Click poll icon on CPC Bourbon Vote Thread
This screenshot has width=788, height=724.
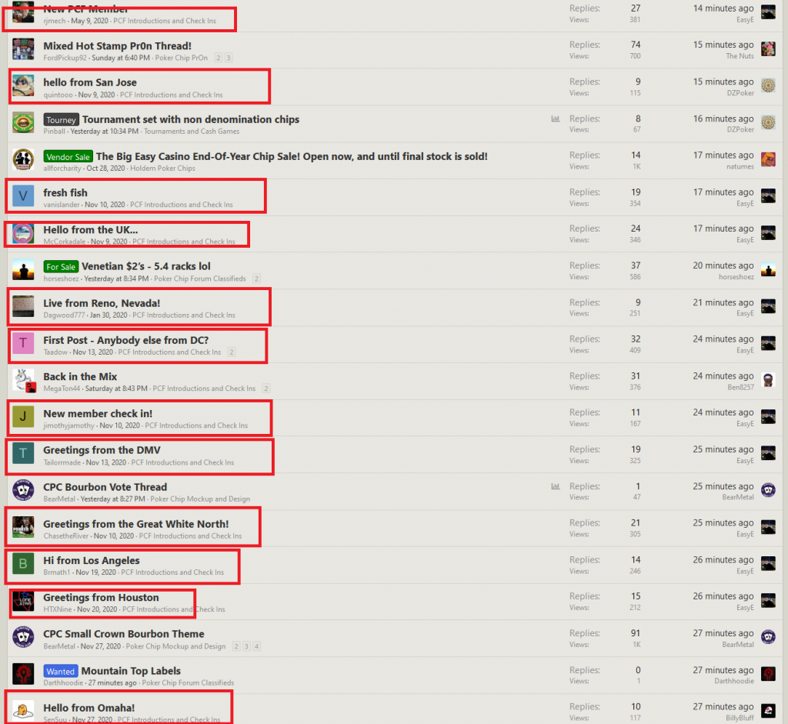[x=556, y=486]
